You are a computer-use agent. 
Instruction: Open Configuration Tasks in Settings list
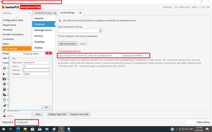coord(13,20)
